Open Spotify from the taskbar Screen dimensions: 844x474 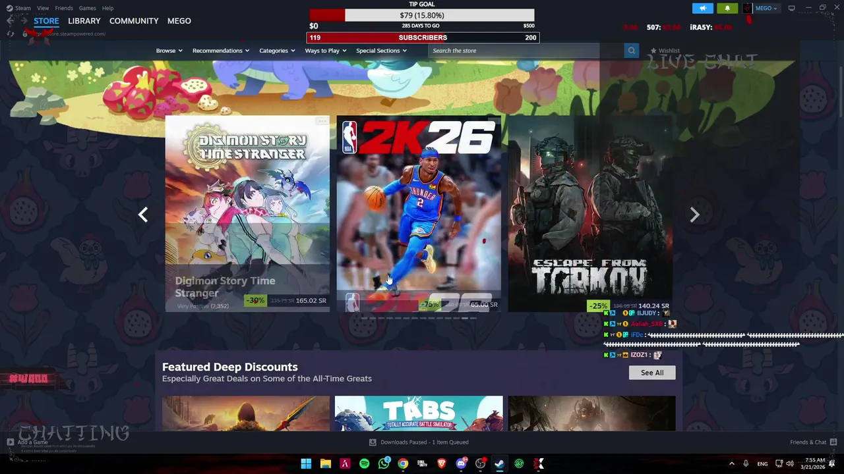364,463
